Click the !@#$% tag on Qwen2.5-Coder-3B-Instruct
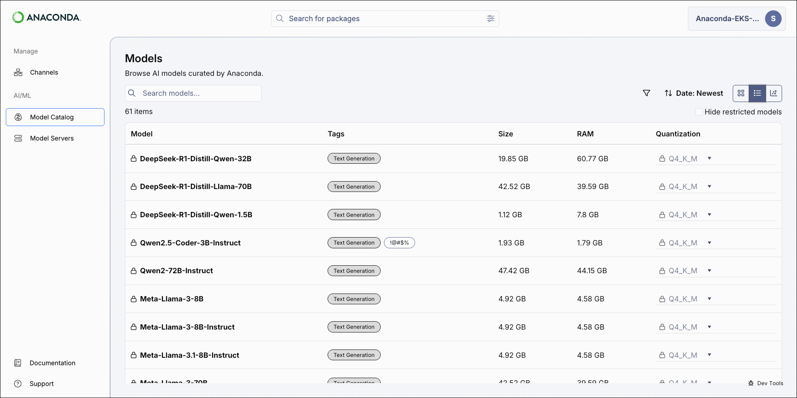 (x=399, y=243)
